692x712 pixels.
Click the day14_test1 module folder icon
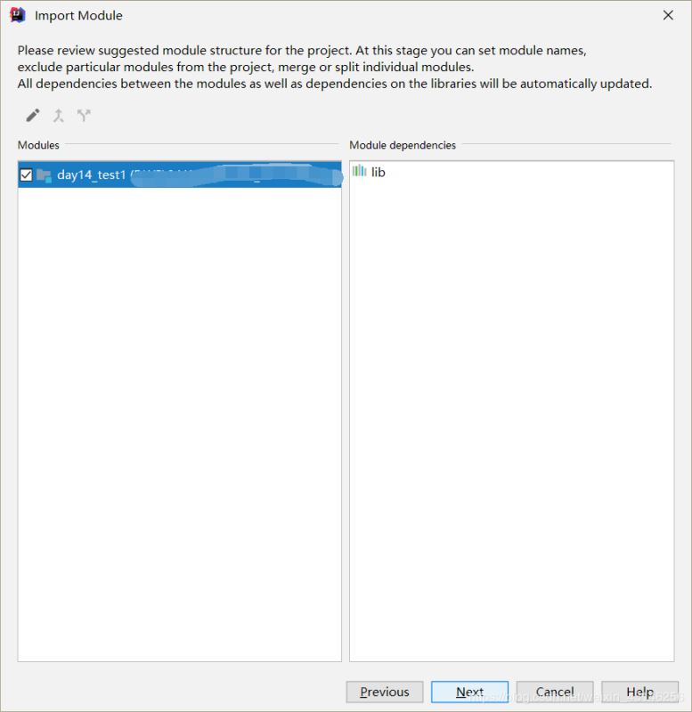[x=44, y=174]
